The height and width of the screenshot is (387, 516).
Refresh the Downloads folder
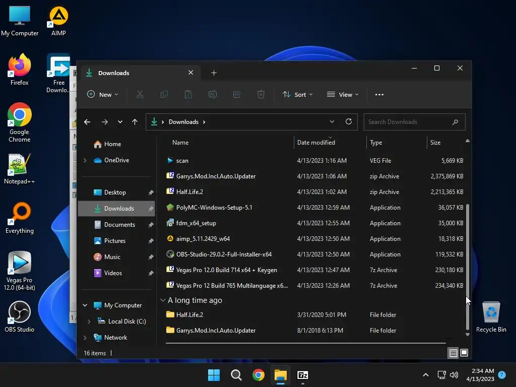click(x=349, y=121)
